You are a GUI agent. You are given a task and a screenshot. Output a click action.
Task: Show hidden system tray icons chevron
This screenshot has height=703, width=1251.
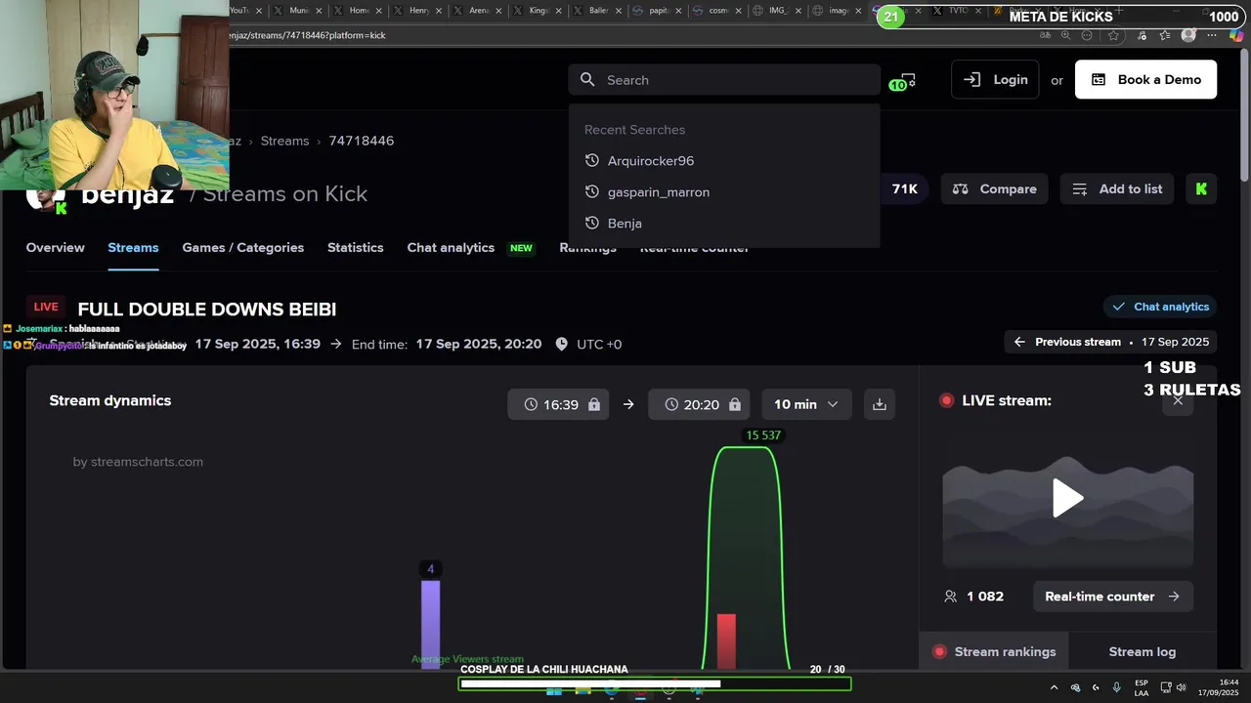click(1054, 687)
